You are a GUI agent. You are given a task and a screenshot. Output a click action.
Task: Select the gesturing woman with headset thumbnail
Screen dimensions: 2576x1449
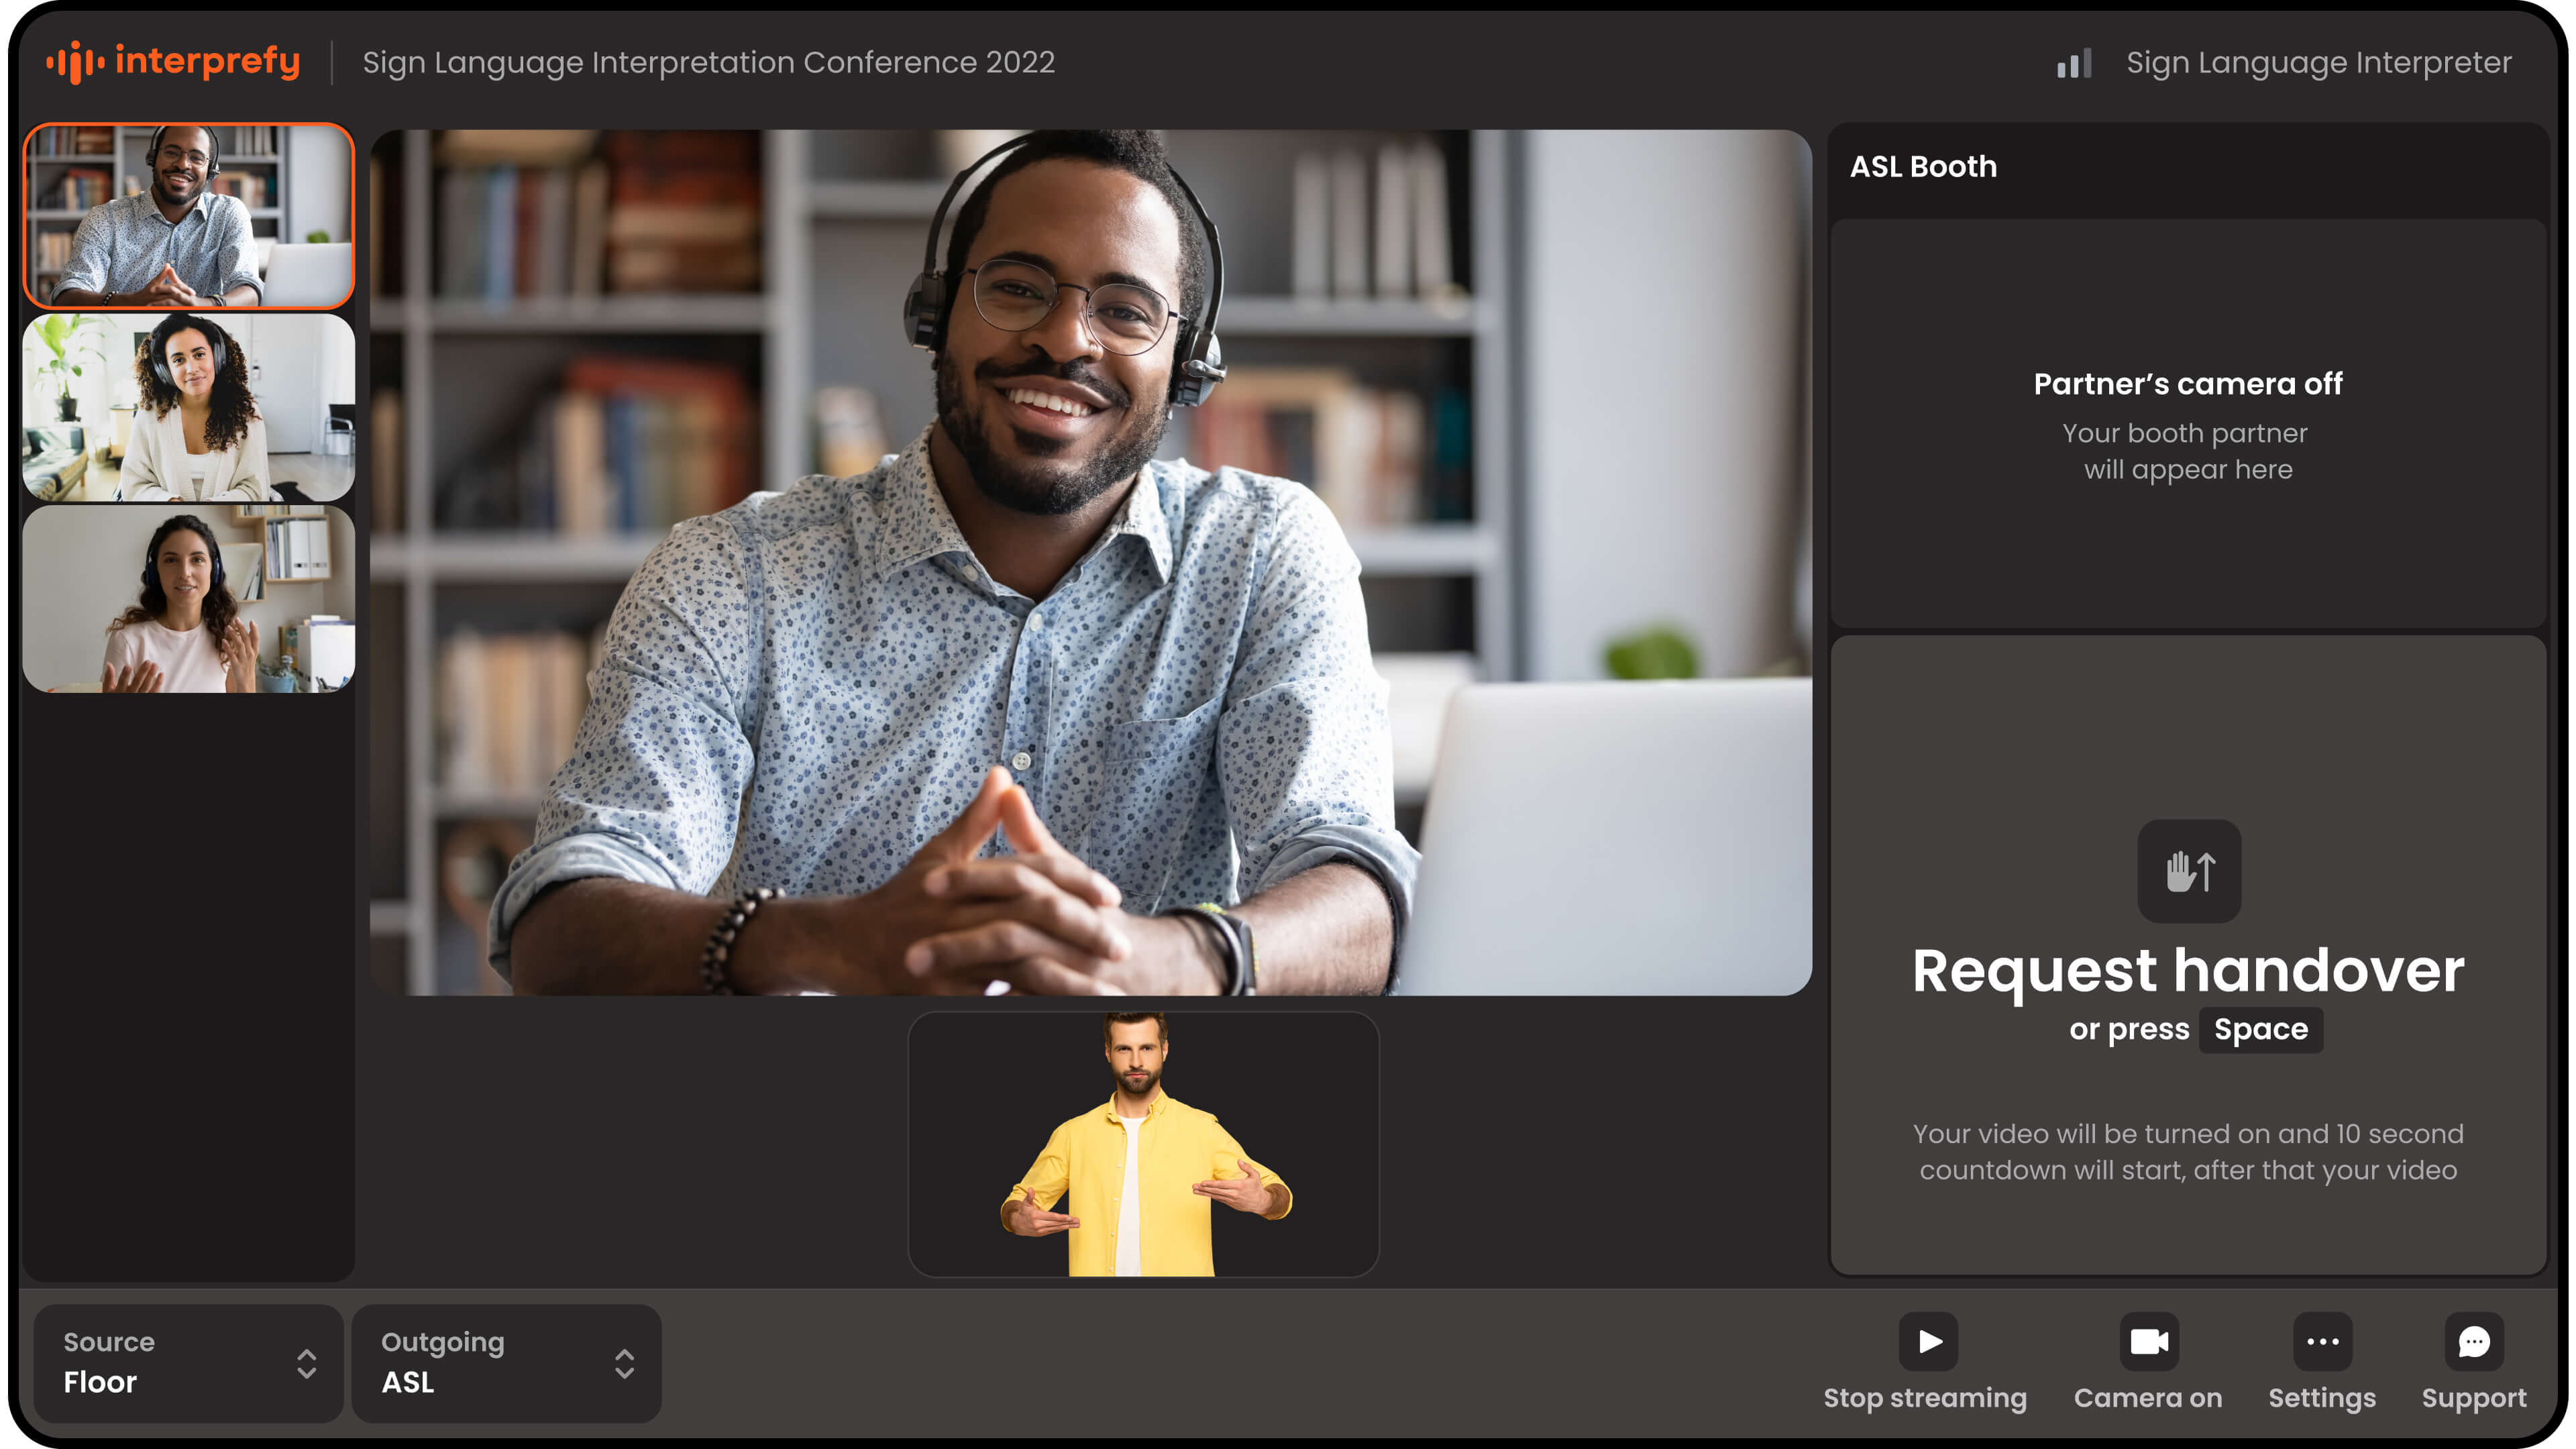pos(189,599)
